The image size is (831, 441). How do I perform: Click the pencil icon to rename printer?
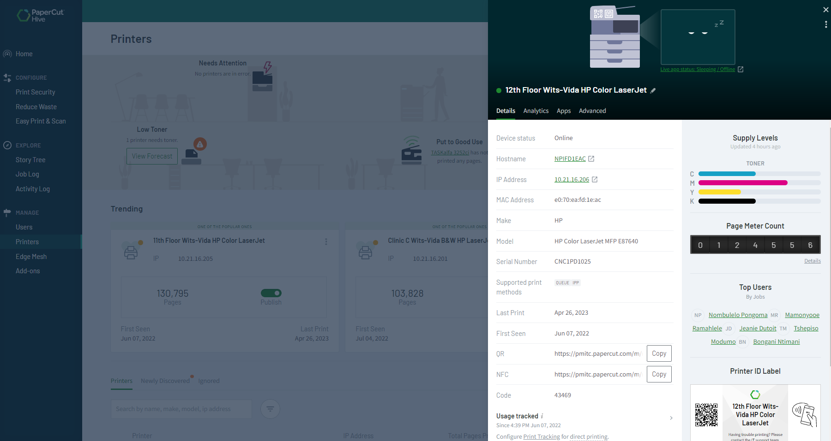[653, 91]
